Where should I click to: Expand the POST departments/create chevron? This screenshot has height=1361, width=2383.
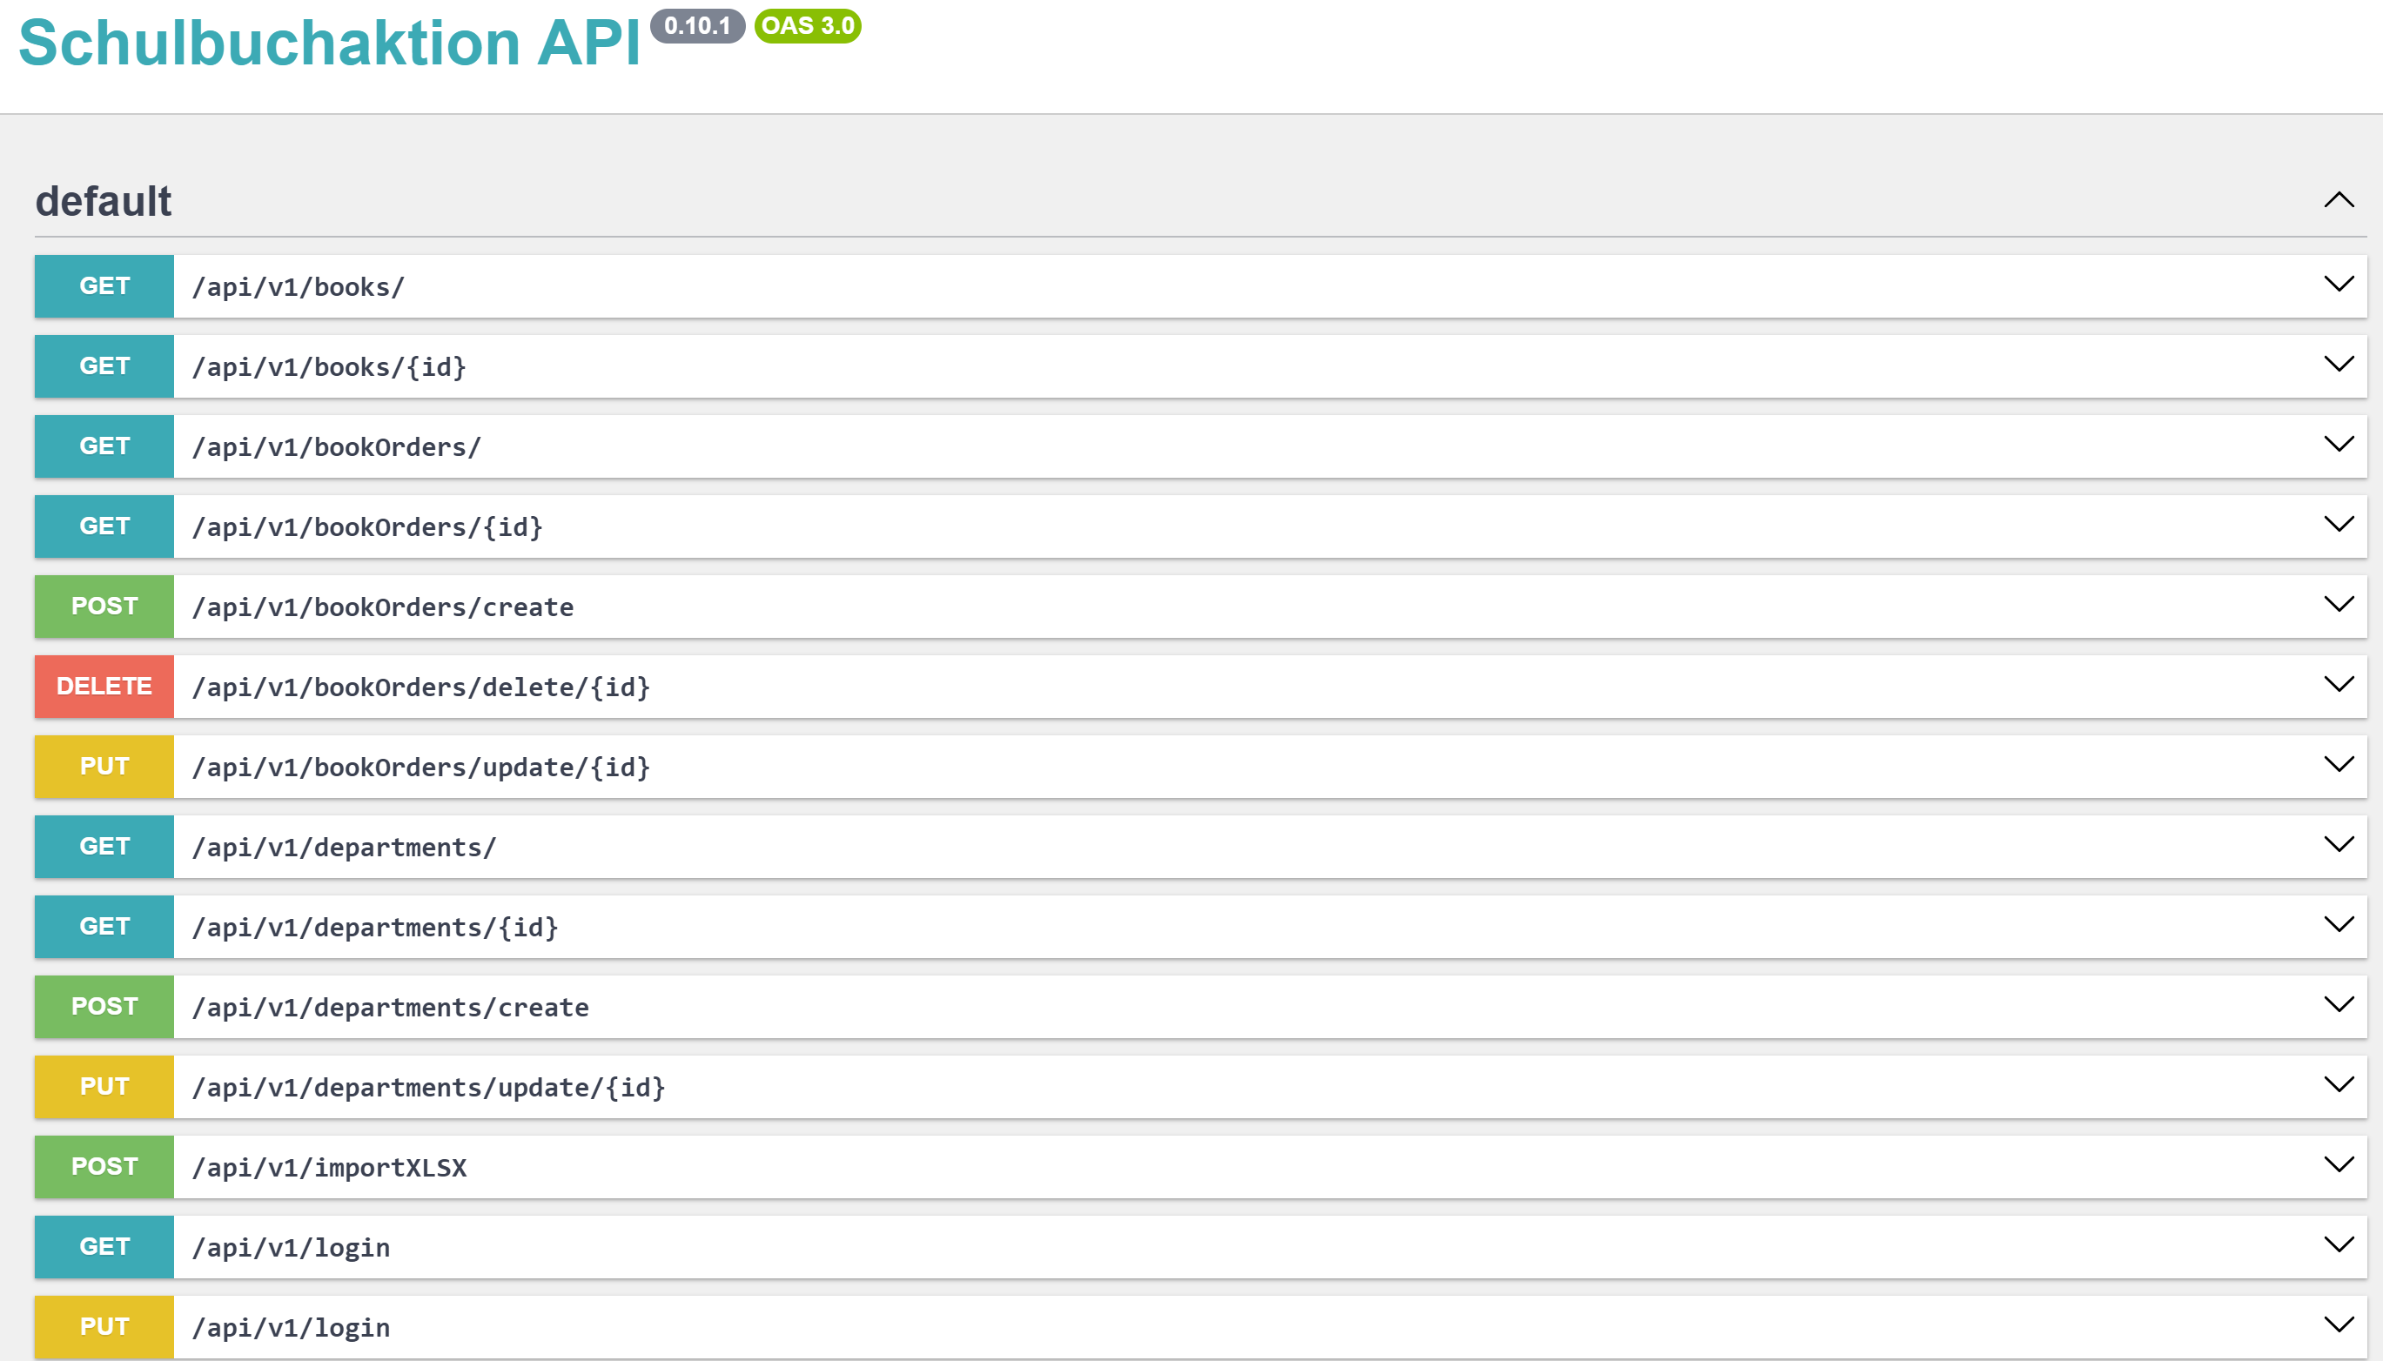(2338, 1005)
